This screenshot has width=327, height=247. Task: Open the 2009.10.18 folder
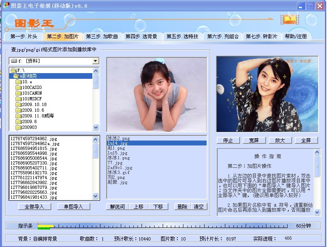[31, 104]
